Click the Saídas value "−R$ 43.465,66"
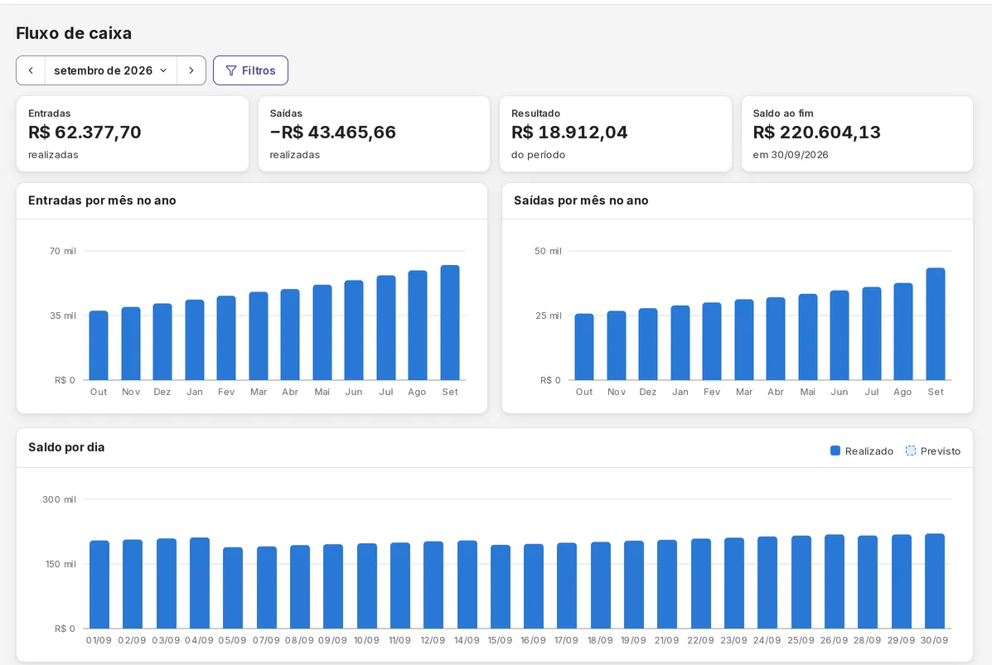The width and height of the screenshot is (992, 665). [333, 133]
